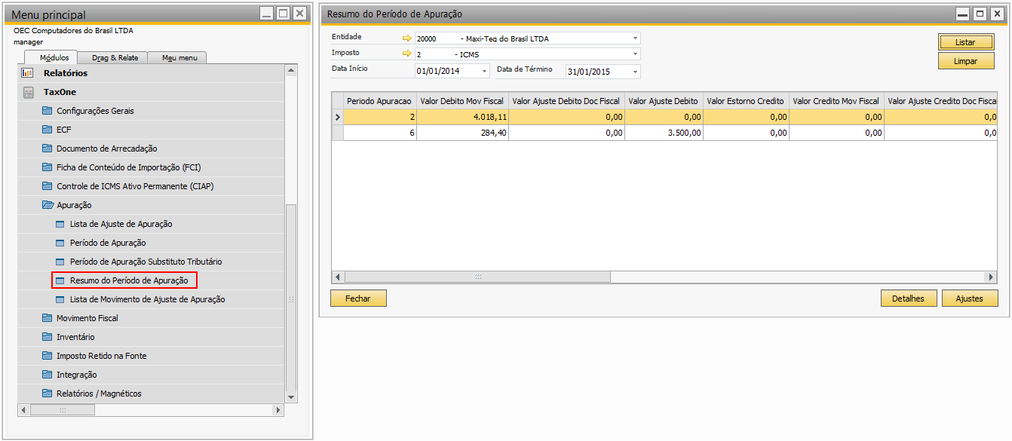Click the Ficha de Conteúdo de Importação folder icon
Screen dimensions: 1012x441
click(48, 167)
